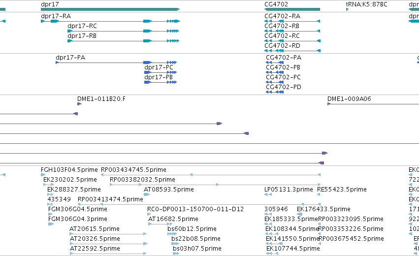Select transcript CG4702-RB
The width and height of the screenshot is (419, 256).
tap(292, 31)
